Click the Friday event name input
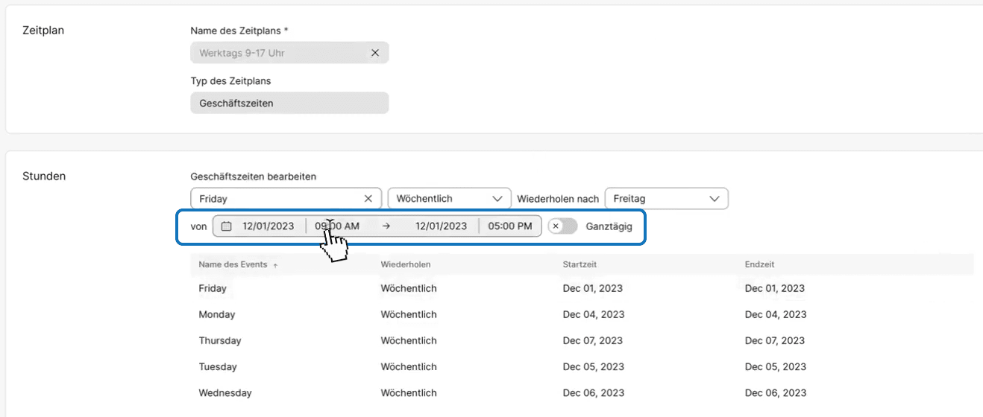Screen dimensions: 983x417 [286, 199]
